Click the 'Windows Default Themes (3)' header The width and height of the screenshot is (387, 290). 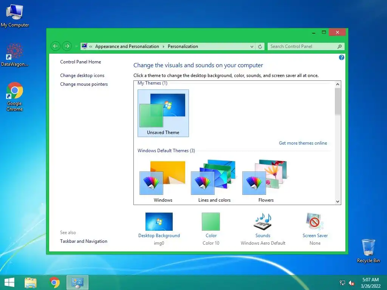click(x=166, y=150)
